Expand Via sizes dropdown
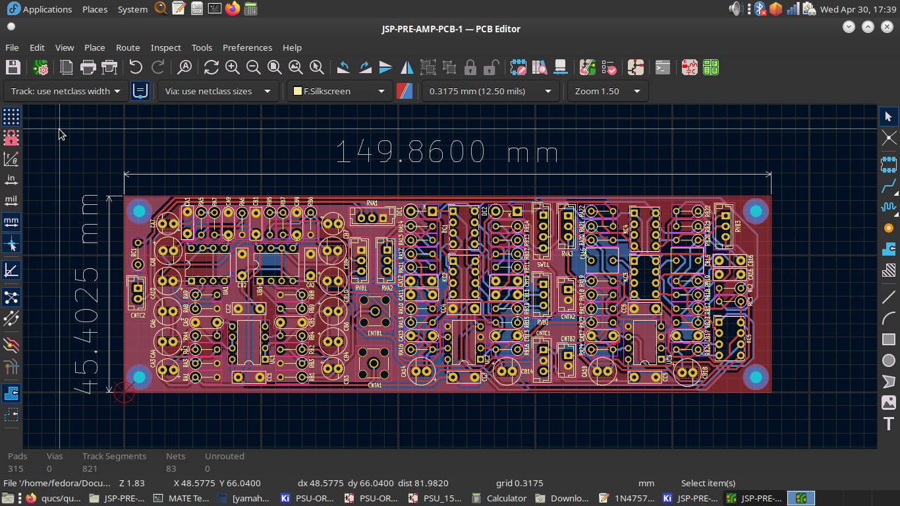Viewport: 900px width, 506px height. click(217, 92)
